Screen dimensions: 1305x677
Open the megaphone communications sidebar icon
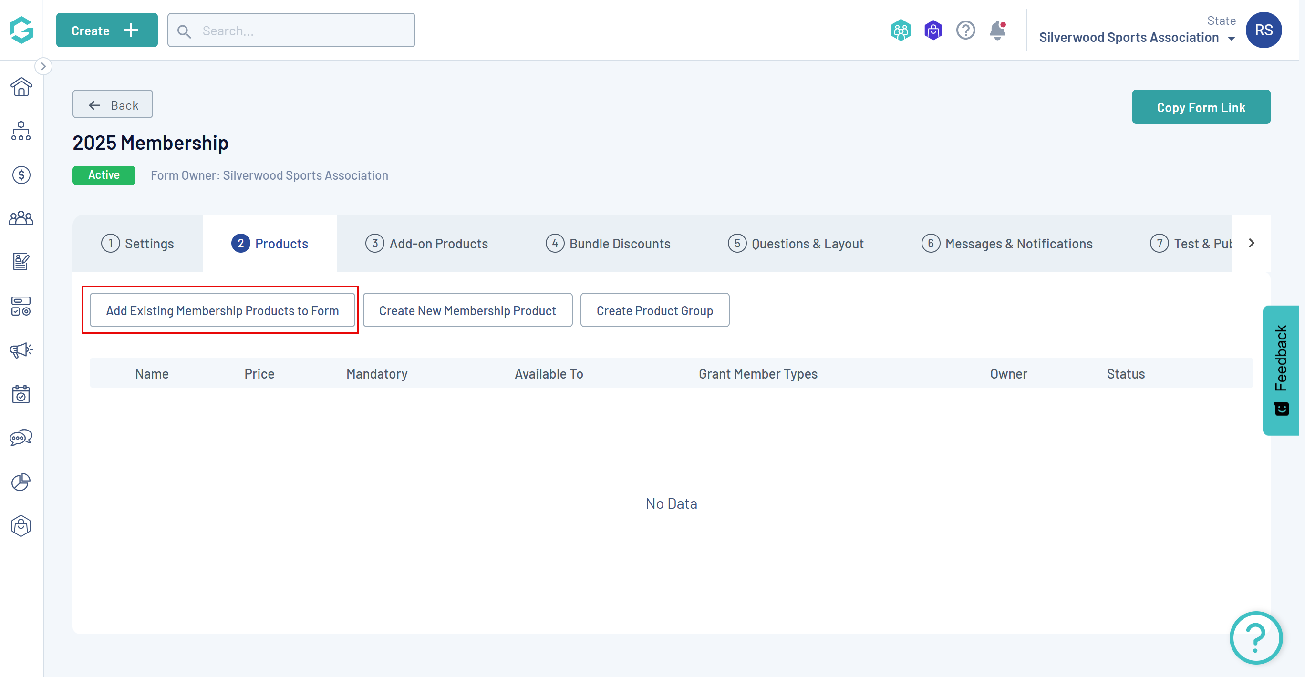pyautogui.click(x=21, y=350)
